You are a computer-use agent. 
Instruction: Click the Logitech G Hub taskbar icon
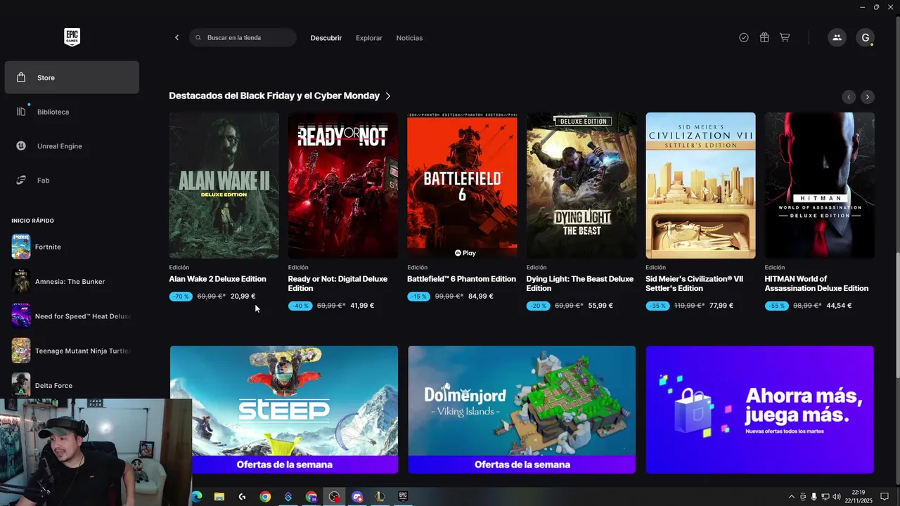tap(243, 497)
